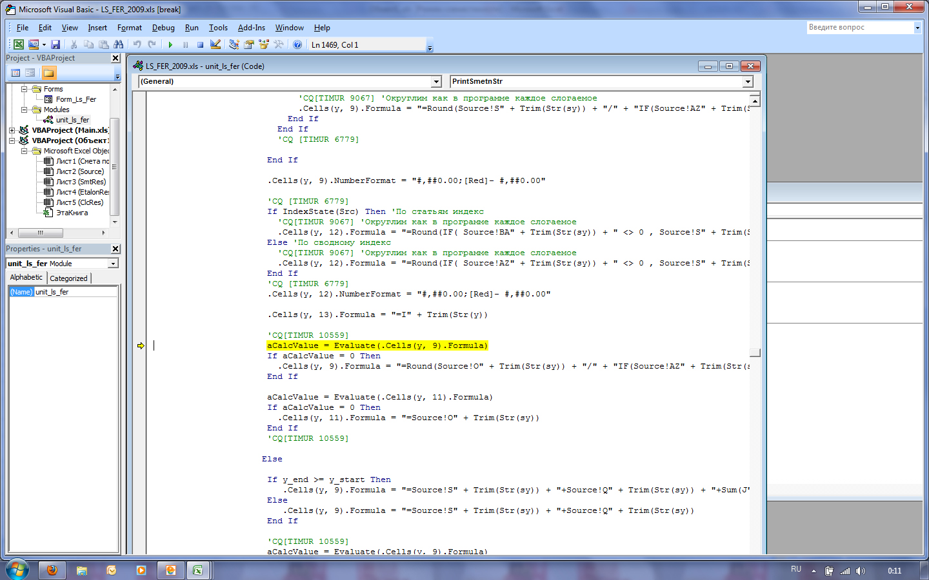
Task: Open the Insert object dropdown arrow
Action: pyautogui.click(x=44, y=44)
